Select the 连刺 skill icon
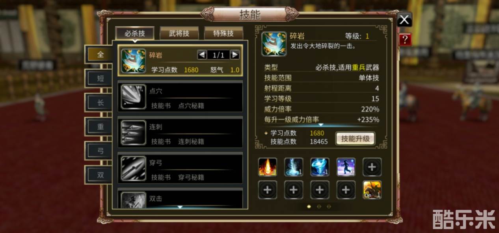 (134, 132)
